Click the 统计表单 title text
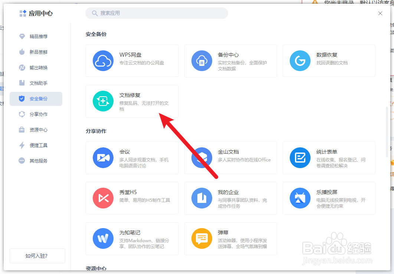This screenshot has width=394, height=274. tap(326, 152)
